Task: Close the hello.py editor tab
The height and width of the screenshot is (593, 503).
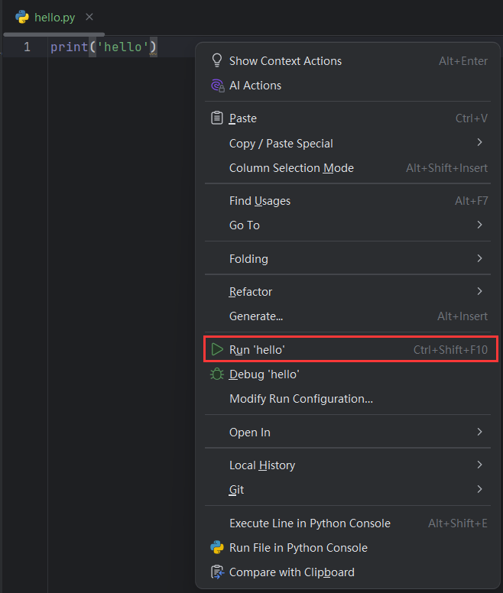Action: point(89,17)
